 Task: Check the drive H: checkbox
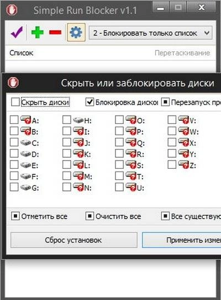[x=67, y=120]
